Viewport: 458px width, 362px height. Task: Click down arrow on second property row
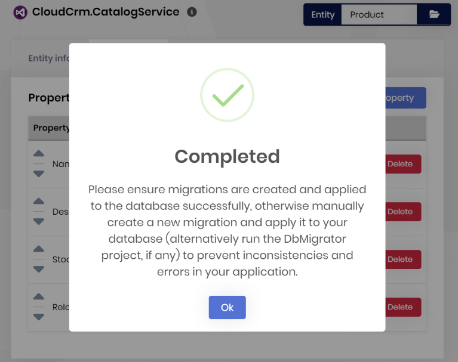[x=39, y=221]
